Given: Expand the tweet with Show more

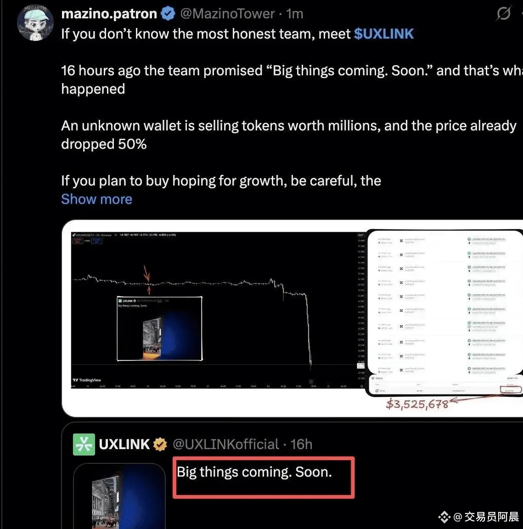Looking at the screenshot, I should (96, 199).
